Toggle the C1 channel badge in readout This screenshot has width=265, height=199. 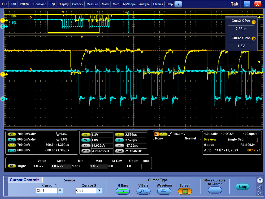(12, 134)
